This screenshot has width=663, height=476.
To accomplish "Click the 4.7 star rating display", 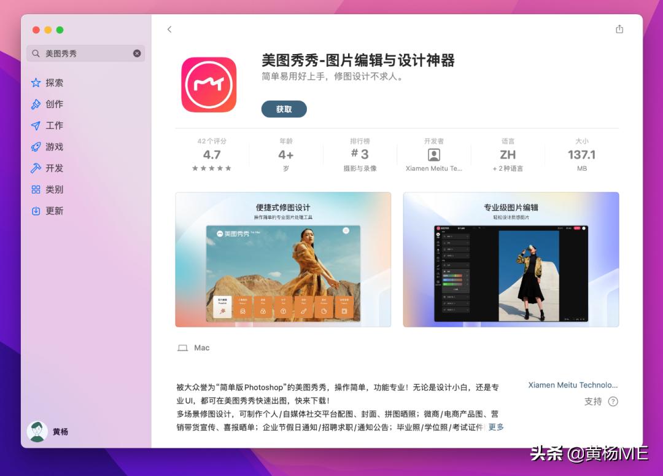I will (211, 155).
